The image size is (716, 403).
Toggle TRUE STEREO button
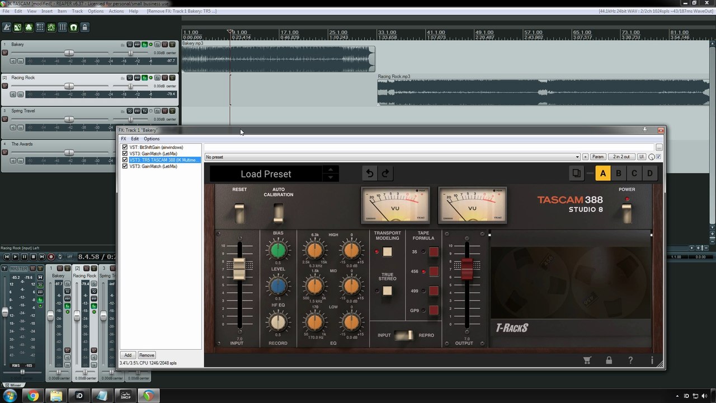(387, 290)
